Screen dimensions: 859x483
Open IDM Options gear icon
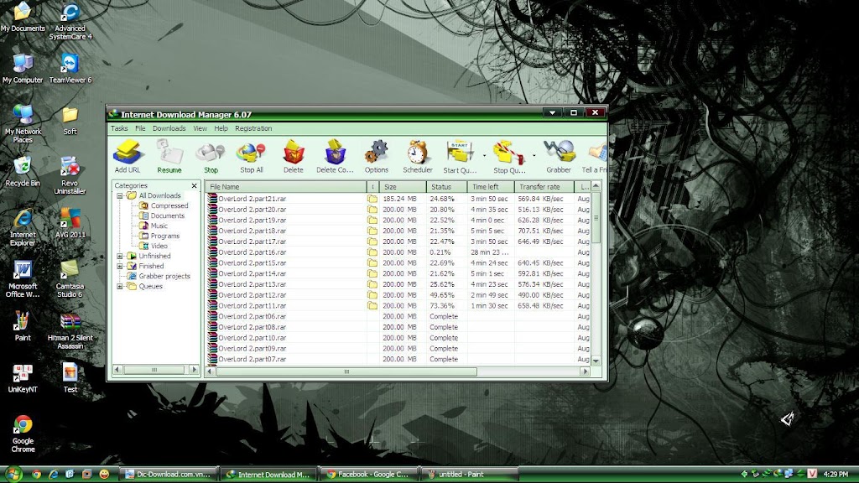click(377, 156)
